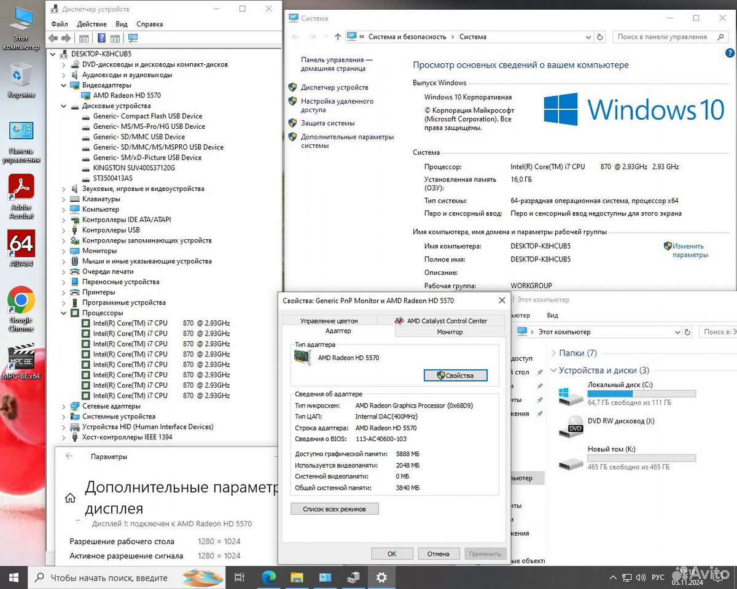This screenshot has height=589, width=737.
Task: Expand Клавиатуры node arrow
Action: pyautogui.click(x=64, y=199)
